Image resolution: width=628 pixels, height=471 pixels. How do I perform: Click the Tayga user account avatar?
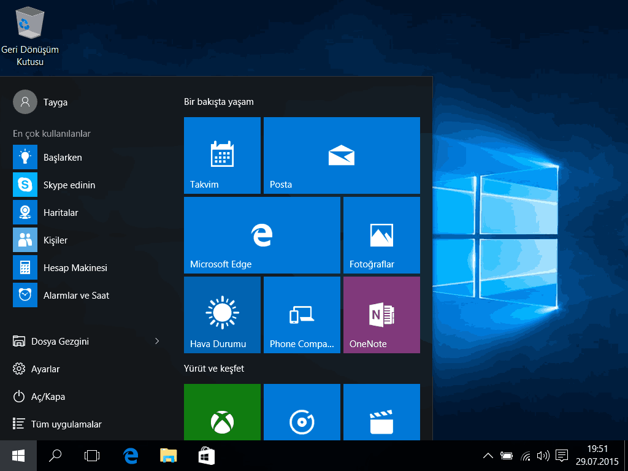click(25, 102)
